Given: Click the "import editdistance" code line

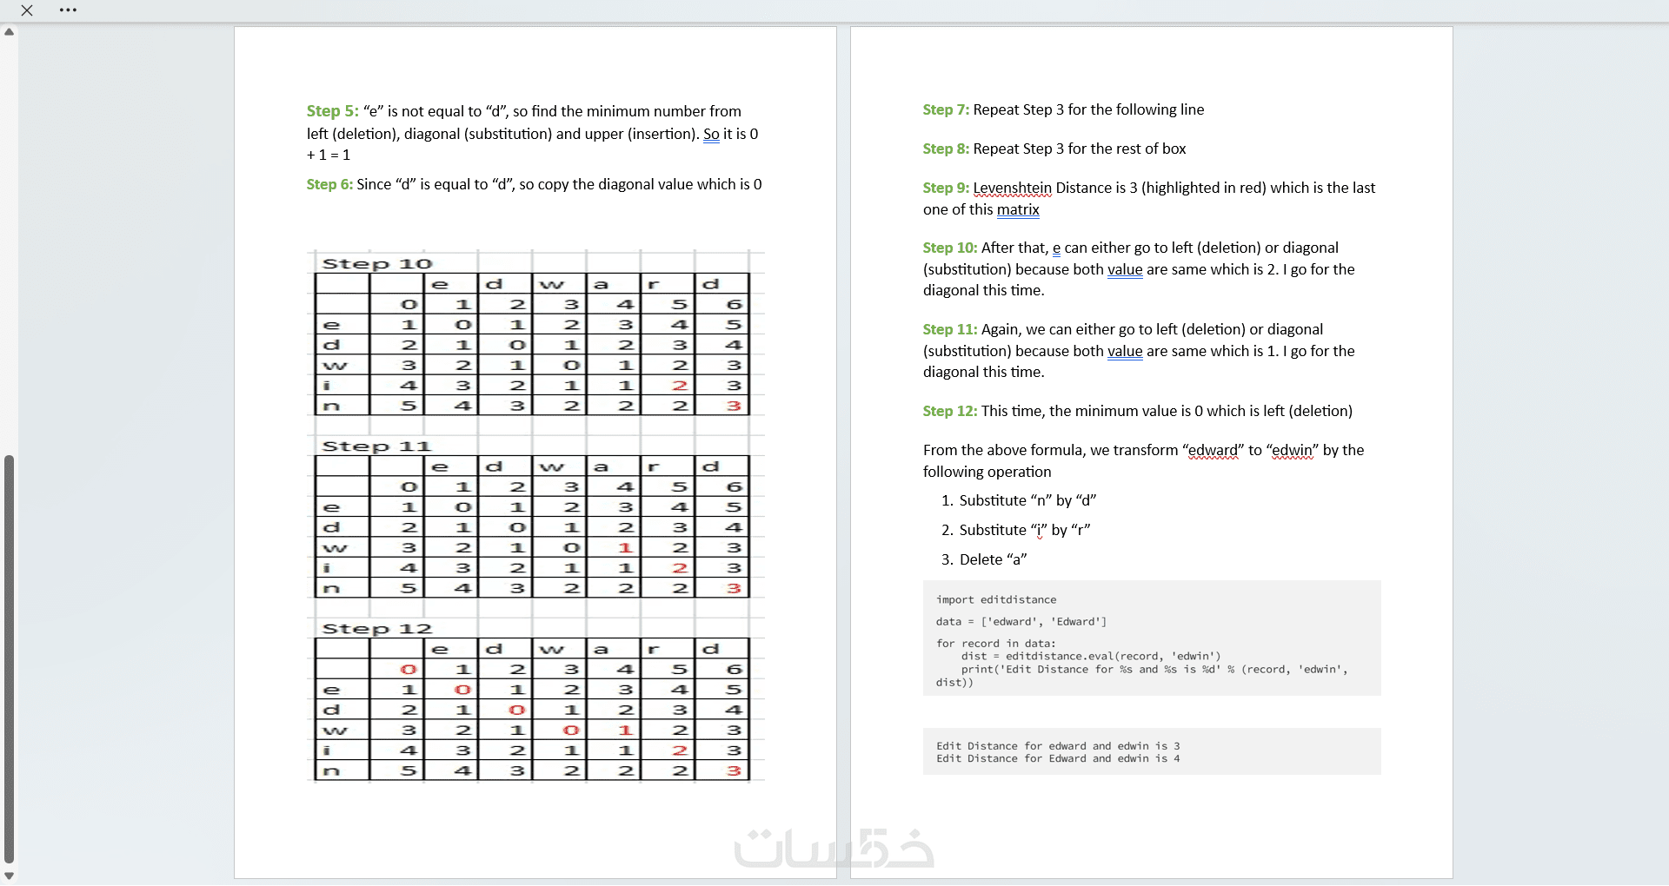Looking at the screenshot, I should [x=996, y=599].
